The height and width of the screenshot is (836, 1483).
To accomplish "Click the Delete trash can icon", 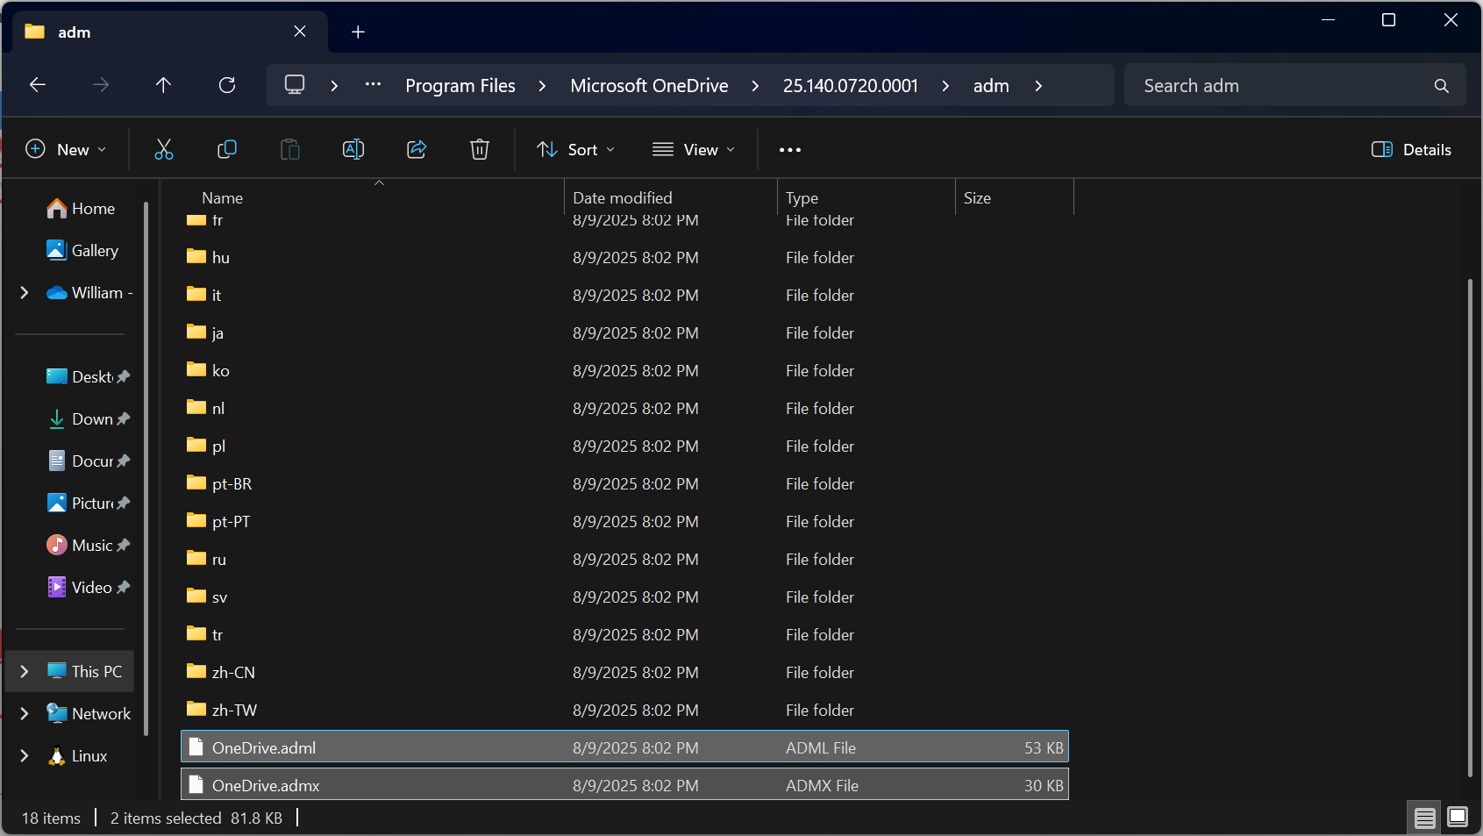I will [480, 150].
